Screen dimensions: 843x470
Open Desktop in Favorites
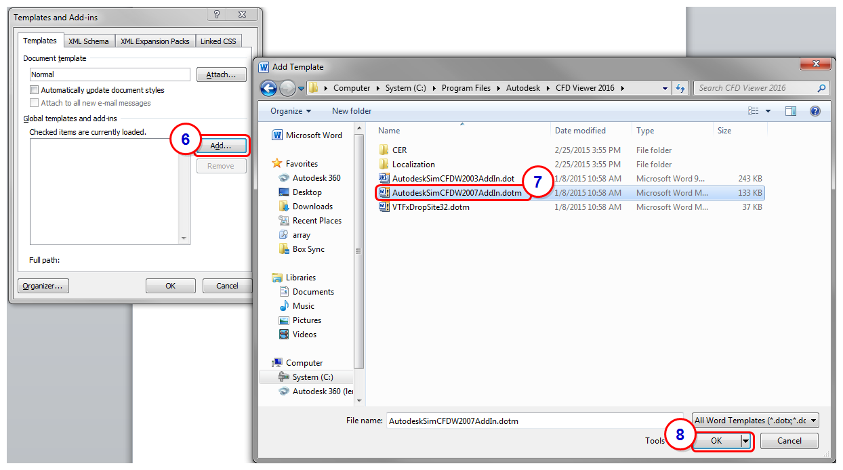click(x=300, y=192)
